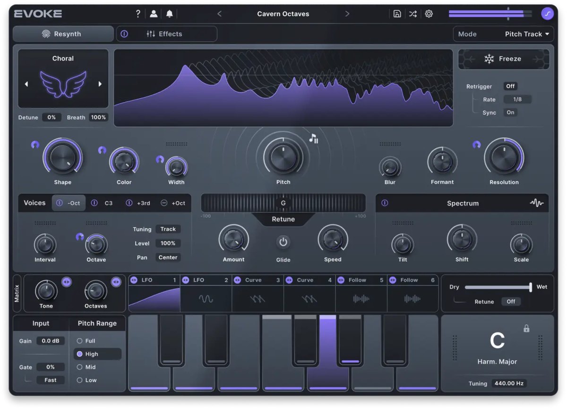This screenshot has width=567, height=409.
Task: Open the notifications bell icon
Action: 169,14
